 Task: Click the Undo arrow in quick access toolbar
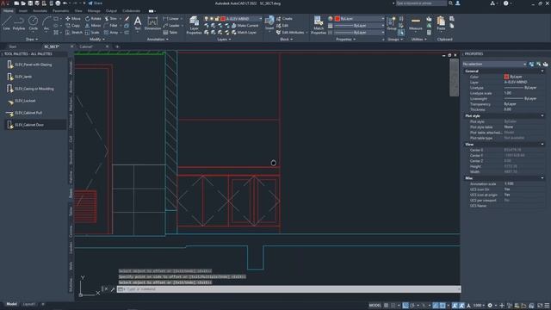(65, 3)
